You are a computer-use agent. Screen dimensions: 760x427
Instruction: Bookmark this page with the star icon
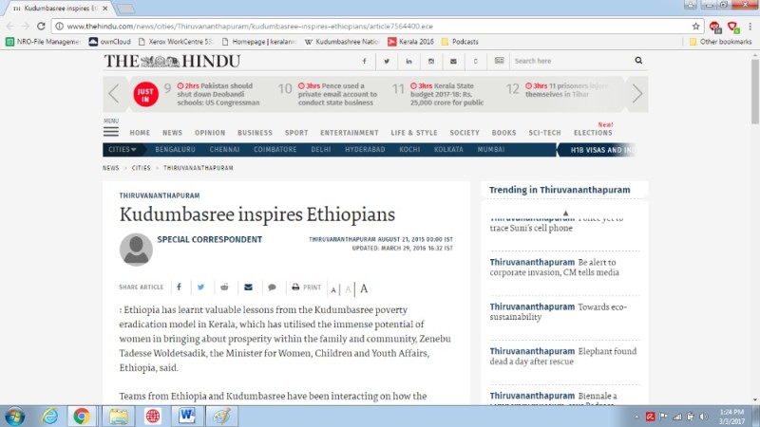(695, 27)
